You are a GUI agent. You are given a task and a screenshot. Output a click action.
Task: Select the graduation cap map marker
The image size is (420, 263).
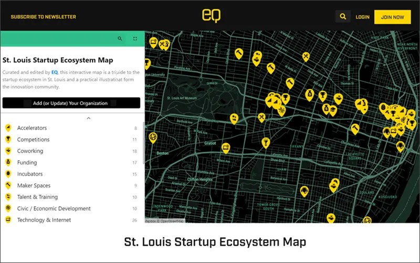(x=333, y=111)
